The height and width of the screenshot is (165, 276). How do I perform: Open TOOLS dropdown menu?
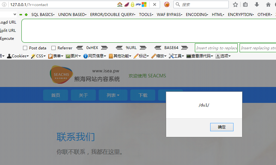(146, 15)
